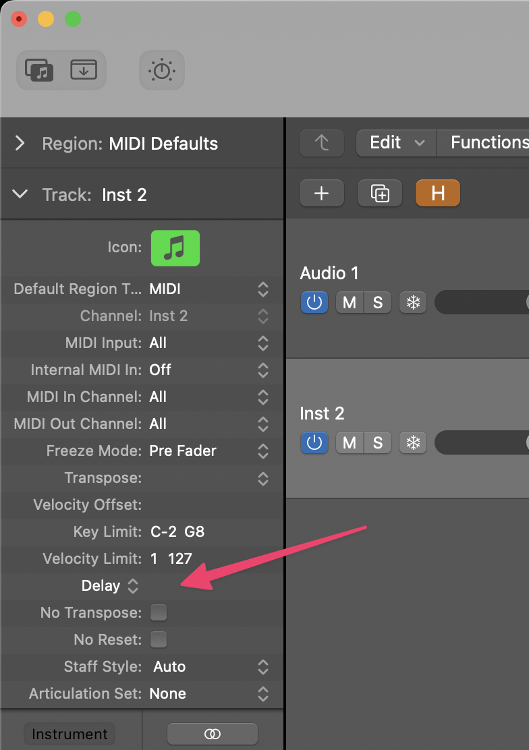Open the Quick Help icon
The image size is (529, 750).
pyautogui.click(x=162, y=70)
